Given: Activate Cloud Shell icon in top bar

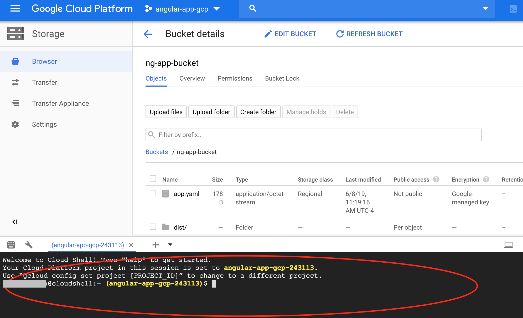Looking at the screenshot, I should [x=513, y=9].
